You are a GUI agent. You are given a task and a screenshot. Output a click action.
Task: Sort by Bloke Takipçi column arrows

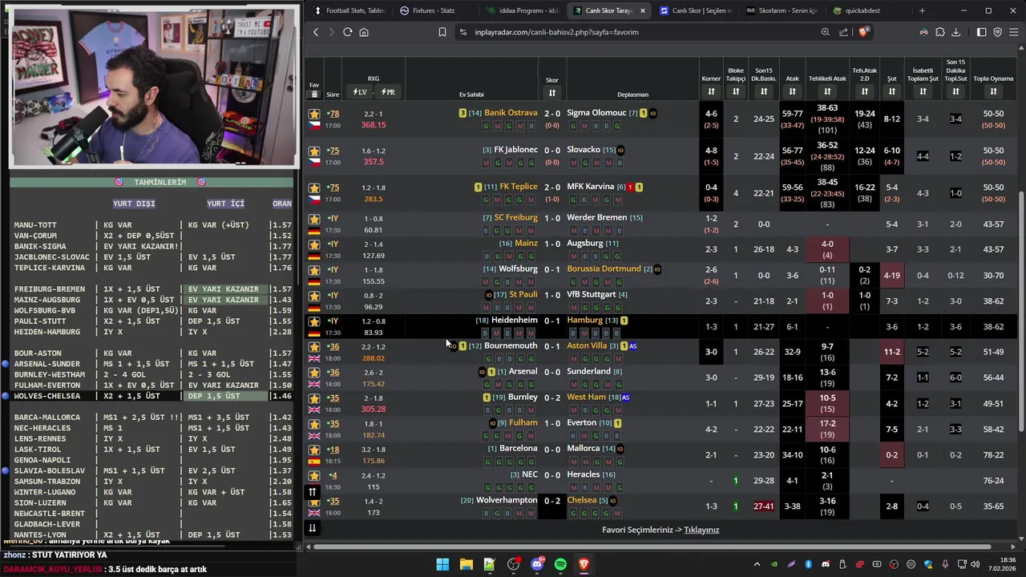[x=736, y=91]
